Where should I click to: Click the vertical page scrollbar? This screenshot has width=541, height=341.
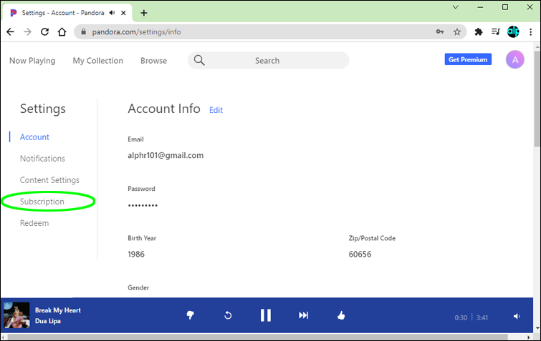point(537,100)
